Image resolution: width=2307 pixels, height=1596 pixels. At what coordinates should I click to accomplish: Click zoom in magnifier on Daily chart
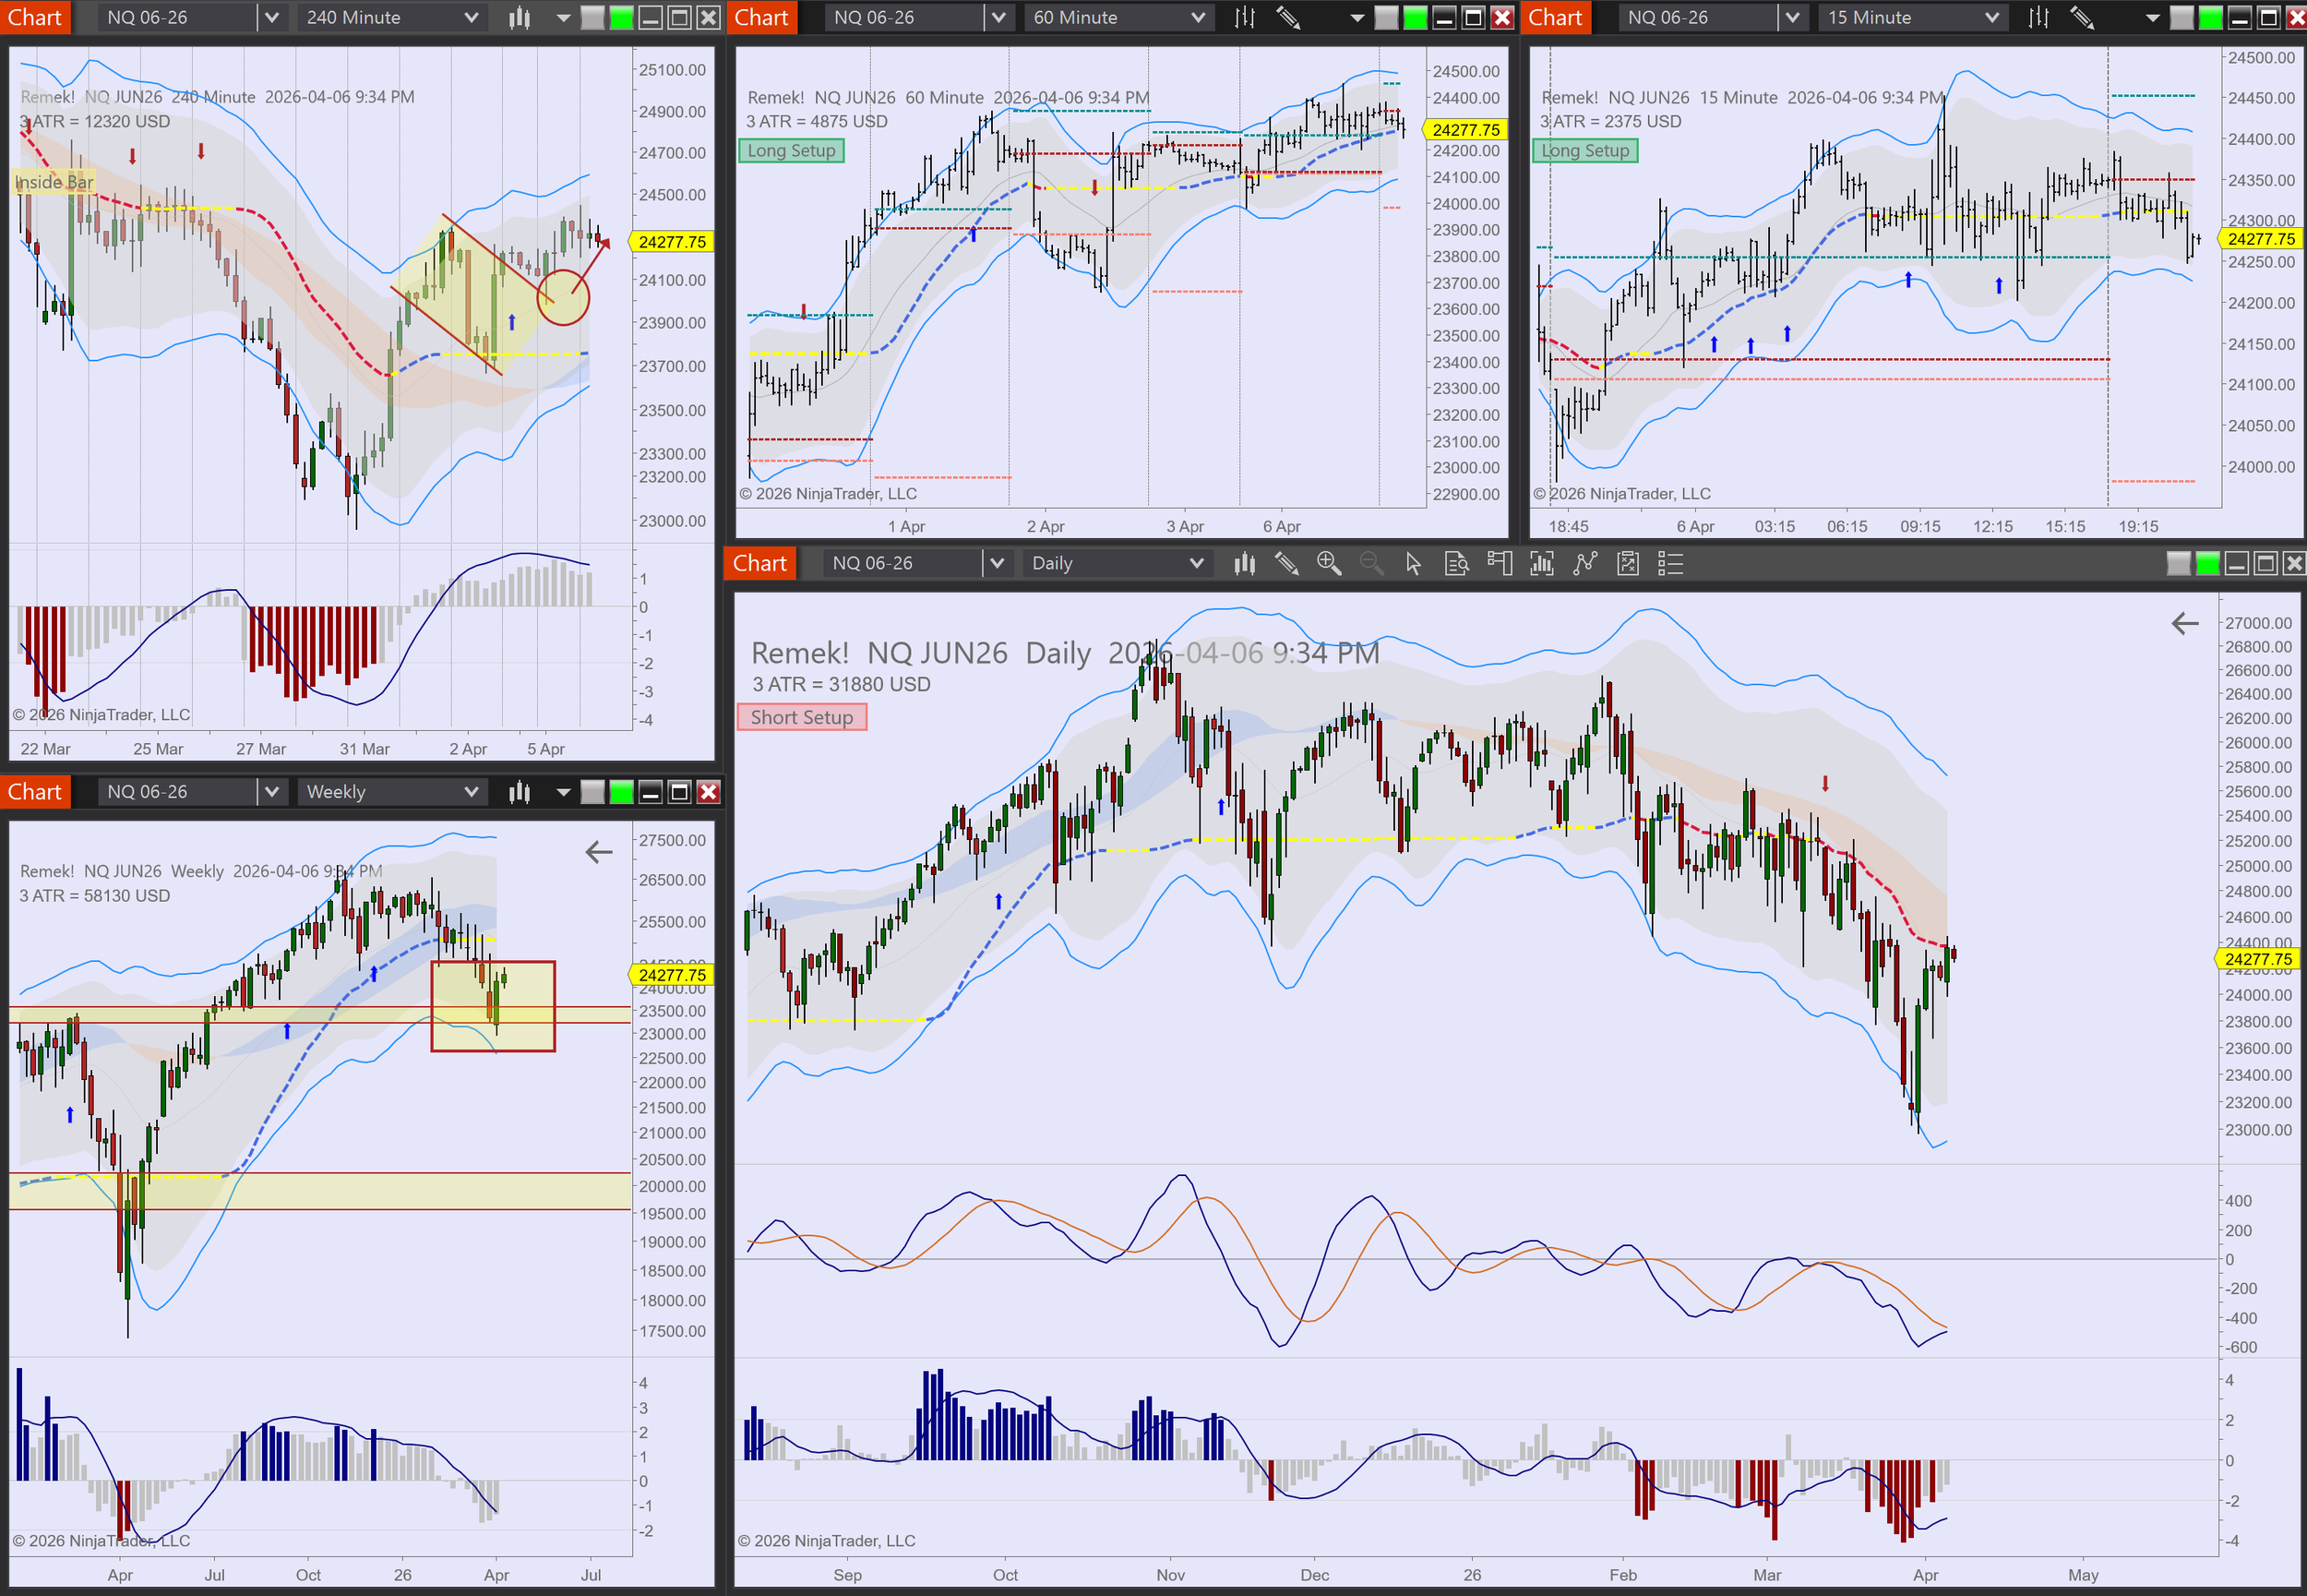point(1329,564)
